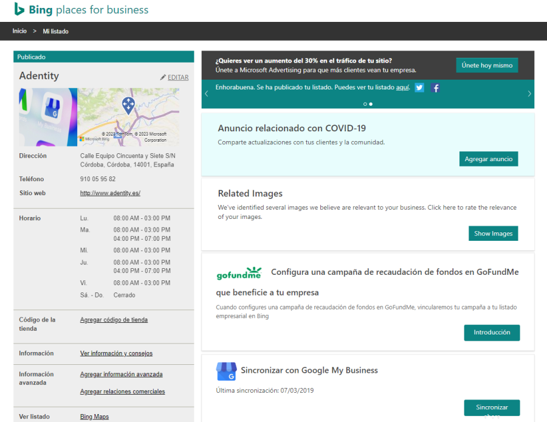Click the Twitter share icon
Screen dimensions: 547x422
(419, 88)
